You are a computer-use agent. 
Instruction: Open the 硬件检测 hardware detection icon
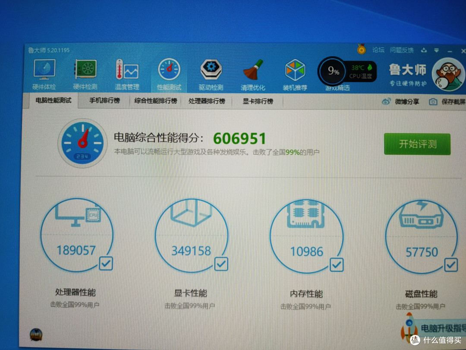(85, 69)
